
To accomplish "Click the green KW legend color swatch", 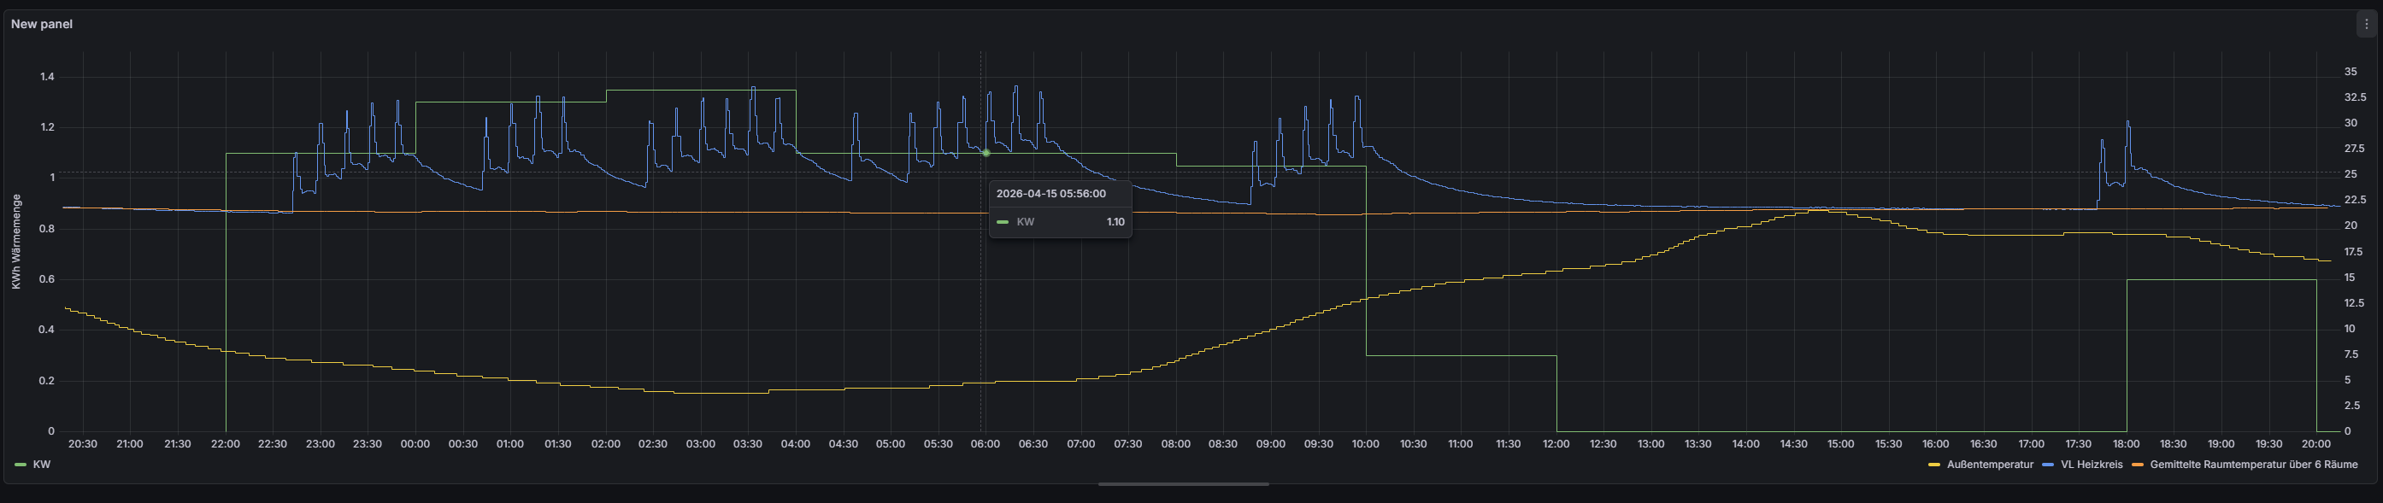I will click(x=21, y=465).
